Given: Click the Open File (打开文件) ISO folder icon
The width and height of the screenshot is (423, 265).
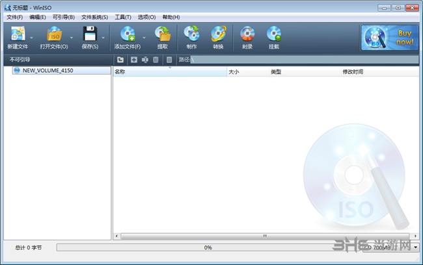Looking at the screenshot, I should (54, 34).
